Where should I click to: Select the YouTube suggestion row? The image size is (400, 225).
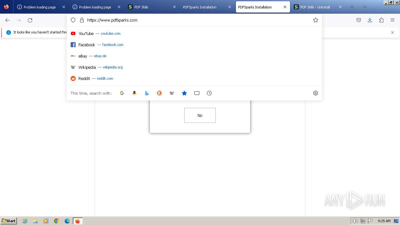tap(194, 33)
